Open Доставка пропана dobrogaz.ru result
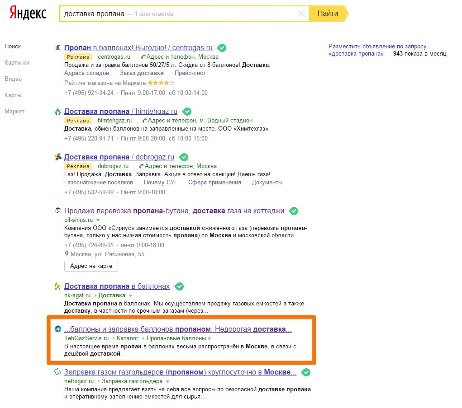 click(119, 157)
